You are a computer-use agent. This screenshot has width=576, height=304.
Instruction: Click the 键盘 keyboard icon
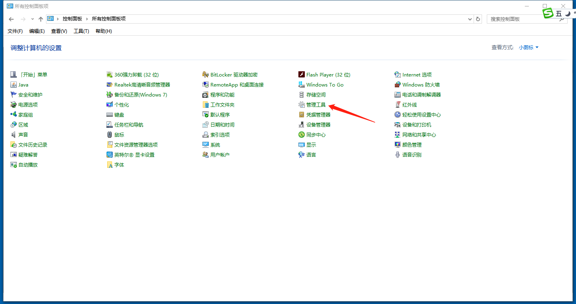coord(110,115)
